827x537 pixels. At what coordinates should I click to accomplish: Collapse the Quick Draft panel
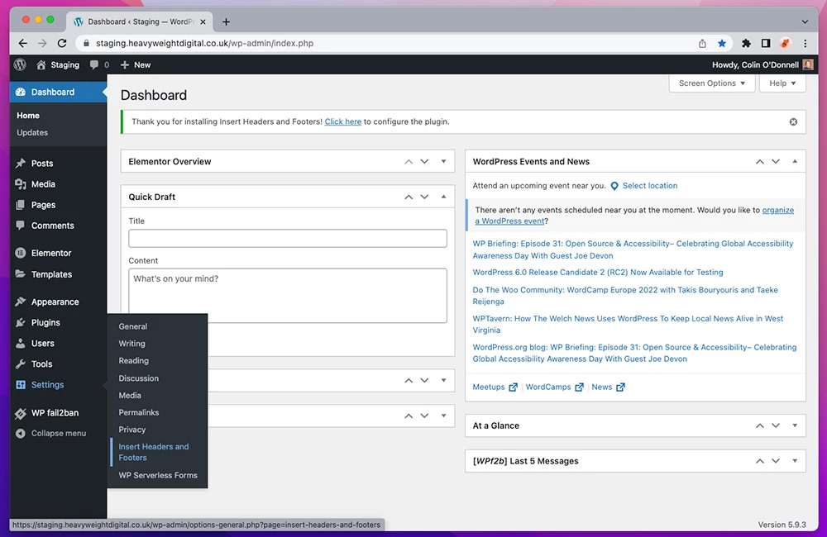[443, 197]
